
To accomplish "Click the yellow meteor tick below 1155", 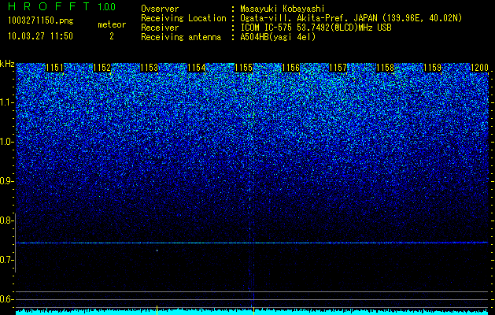I will pos(254,309).
